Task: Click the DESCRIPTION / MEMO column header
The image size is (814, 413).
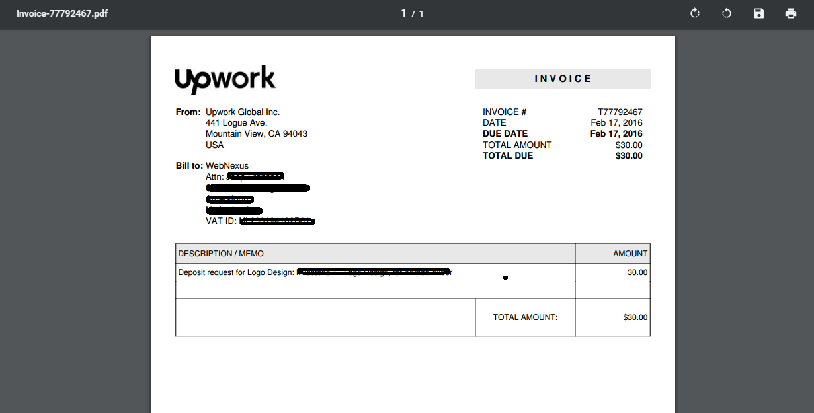Action: click(x=221, y=254)
